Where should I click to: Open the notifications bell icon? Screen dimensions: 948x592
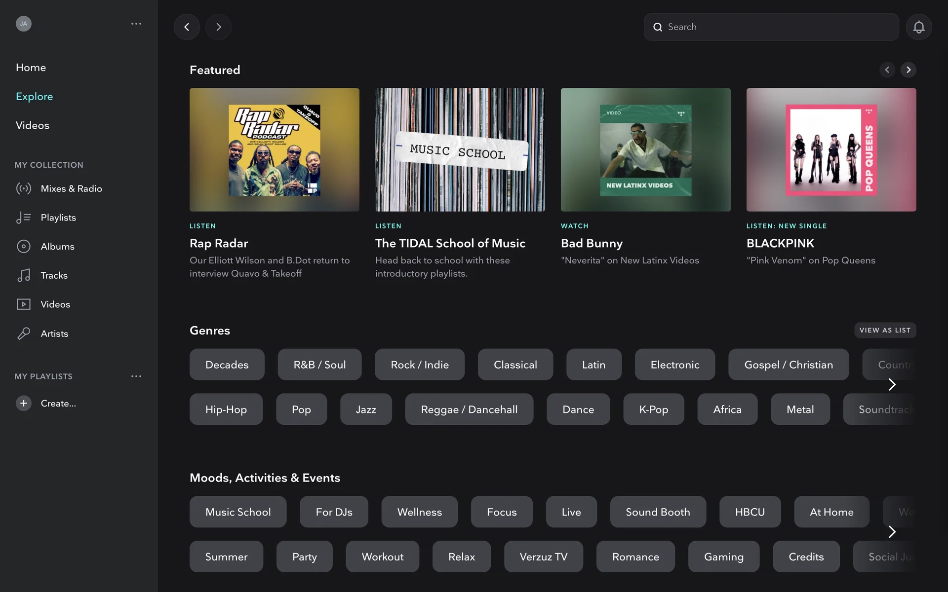918,27
